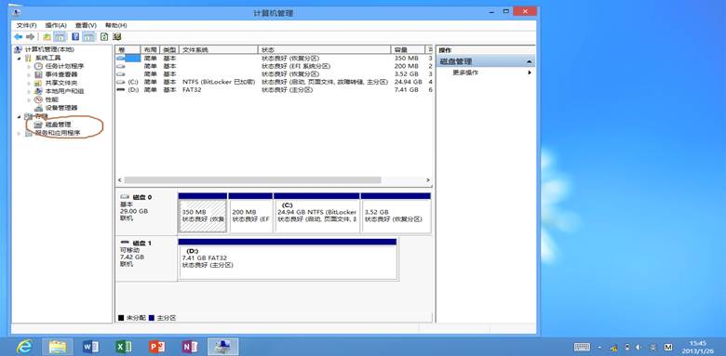Open the Internet Explorer taskbar icon
Screen dimensions: 726x356
pyautogui.click(x=24, y=347)
